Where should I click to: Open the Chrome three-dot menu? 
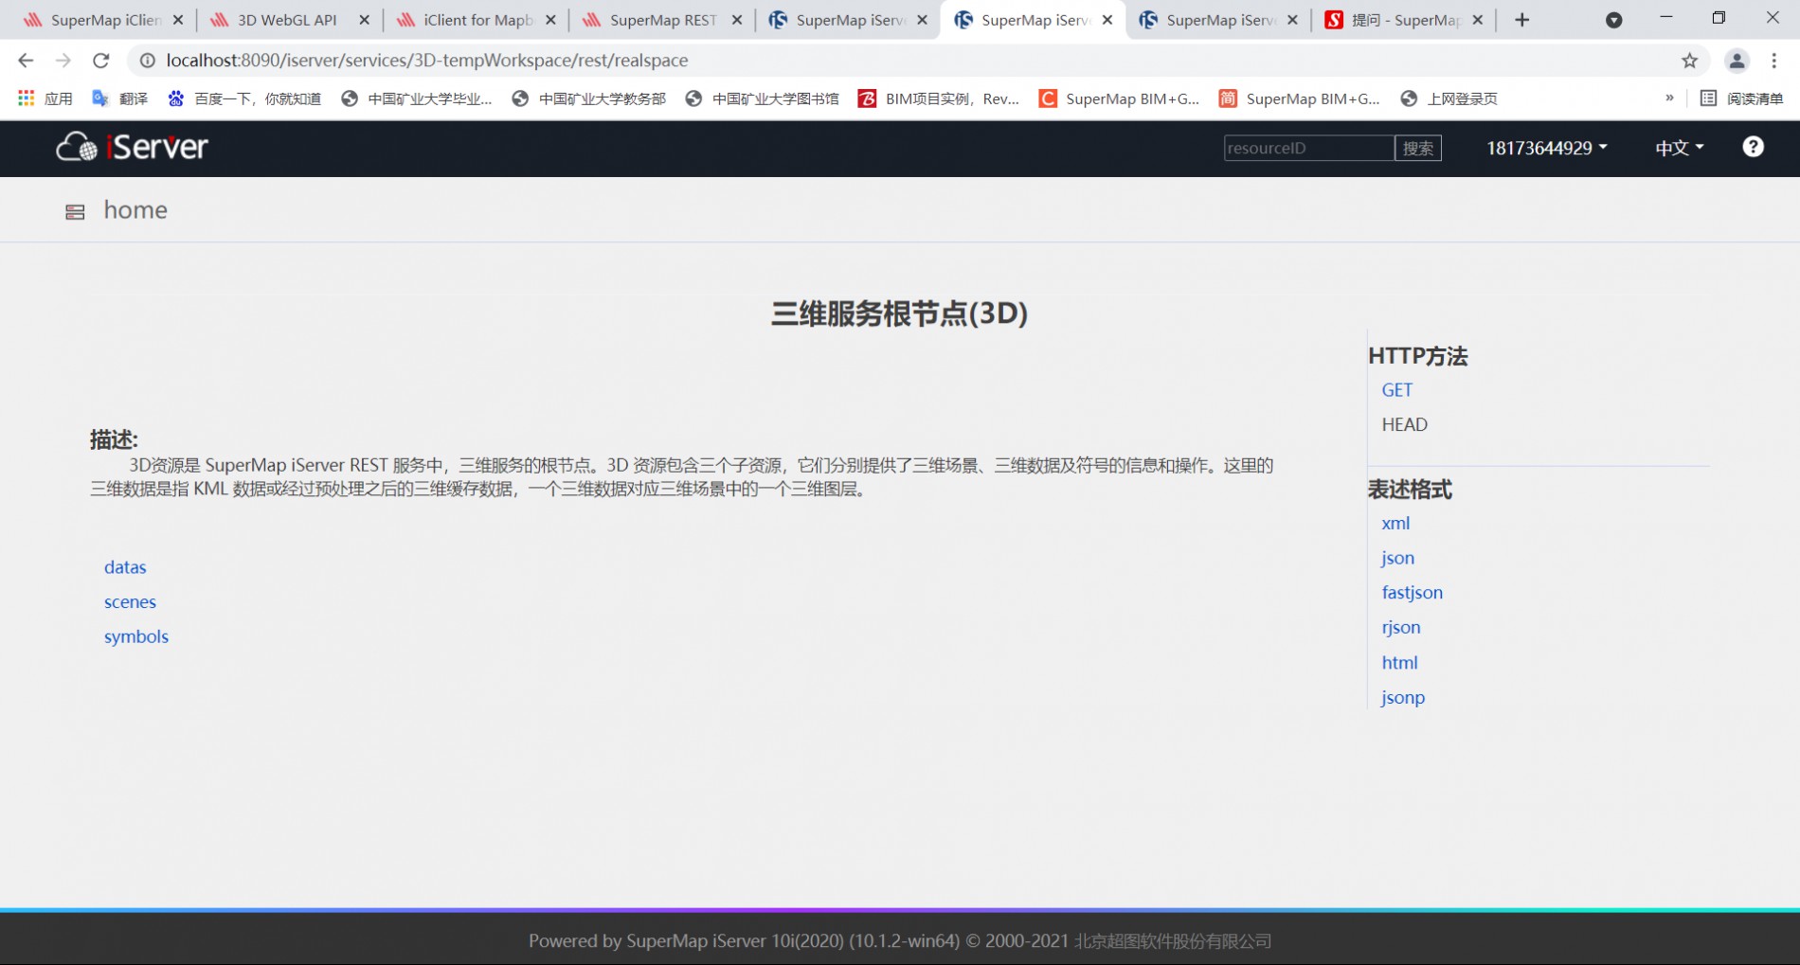point(1774,61)
